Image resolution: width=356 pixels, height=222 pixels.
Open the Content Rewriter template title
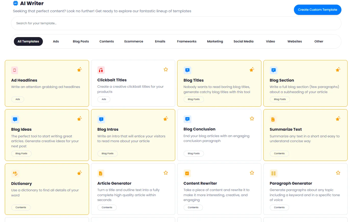(200, 183)
